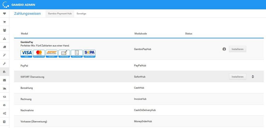Image resolution: width=266 pixels, height=128 pixels.
Task: Click the Status column header
Action: 189,33
